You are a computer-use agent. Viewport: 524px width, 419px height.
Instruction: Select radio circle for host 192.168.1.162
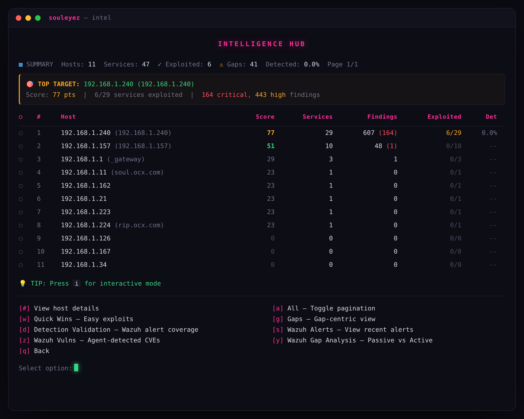21,186
